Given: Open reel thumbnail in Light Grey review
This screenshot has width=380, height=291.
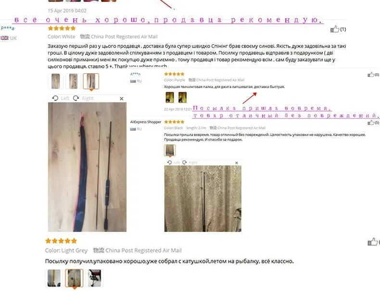Looking at the screenshot, I should 94,278.
